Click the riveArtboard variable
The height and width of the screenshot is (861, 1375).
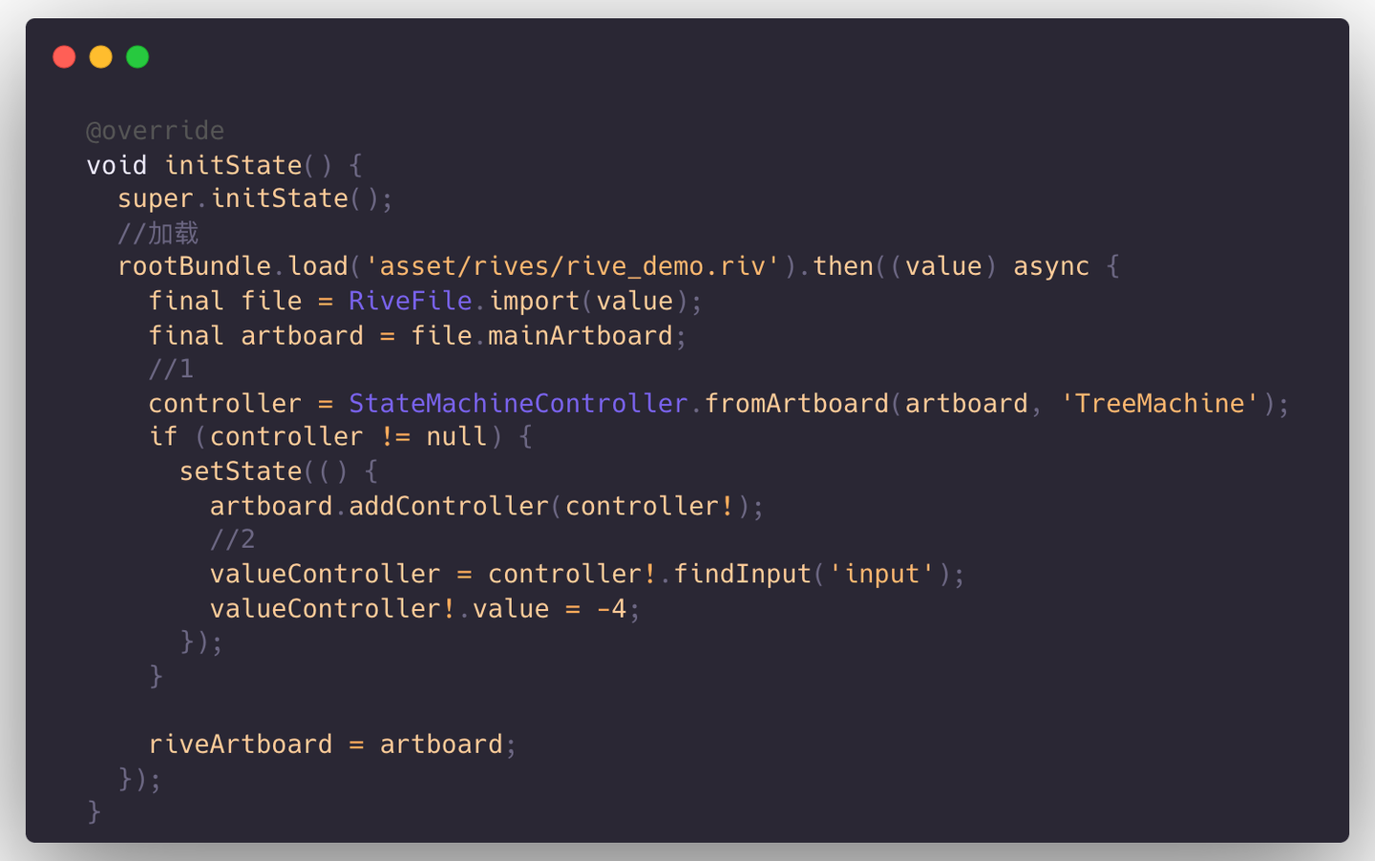(x=241, y=745)
